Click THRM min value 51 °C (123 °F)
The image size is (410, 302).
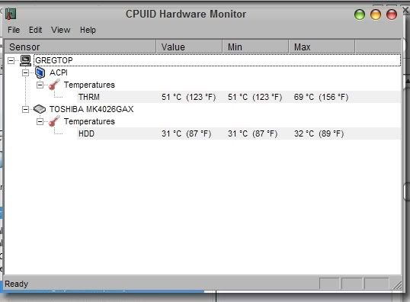pos(255,97)
